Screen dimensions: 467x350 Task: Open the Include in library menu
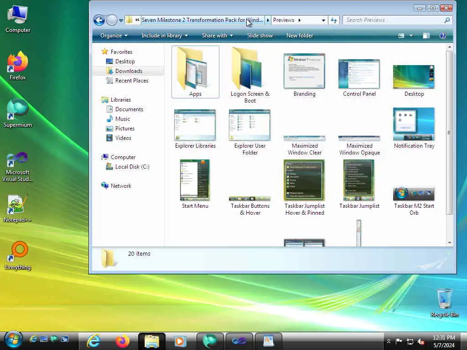[x=164, y=36]
